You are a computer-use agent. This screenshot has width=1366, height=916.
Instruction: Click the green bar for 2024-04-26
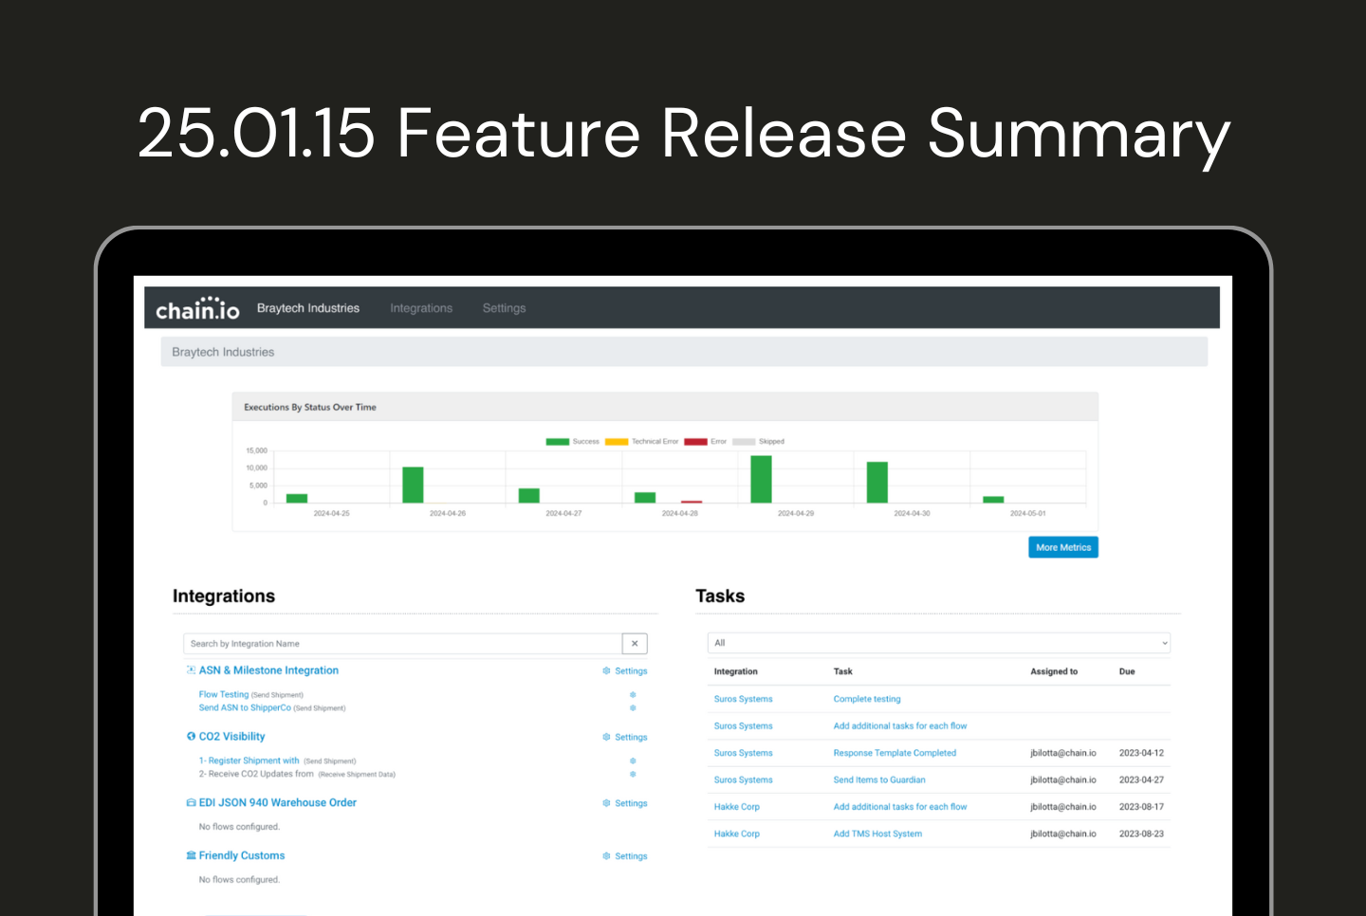413,485
